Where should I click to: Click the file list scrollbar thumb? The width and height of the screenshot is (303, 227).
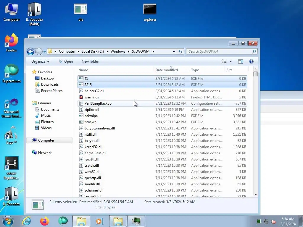[x=256, y=74]
